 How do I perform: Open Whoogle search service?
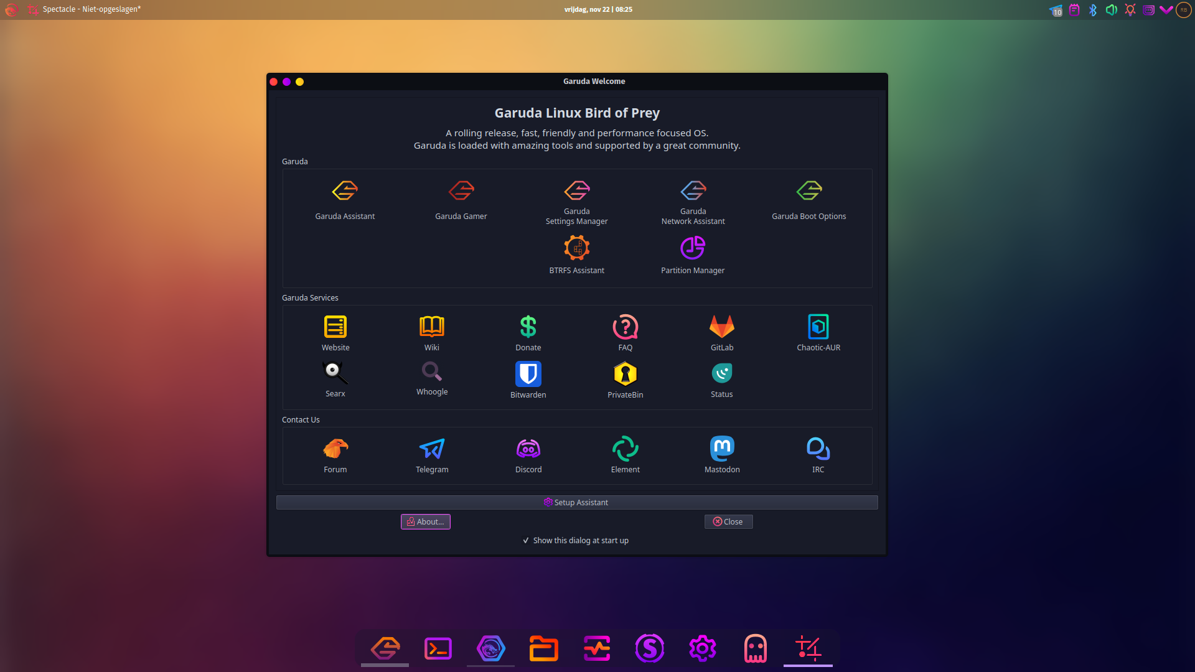[432, 378]
